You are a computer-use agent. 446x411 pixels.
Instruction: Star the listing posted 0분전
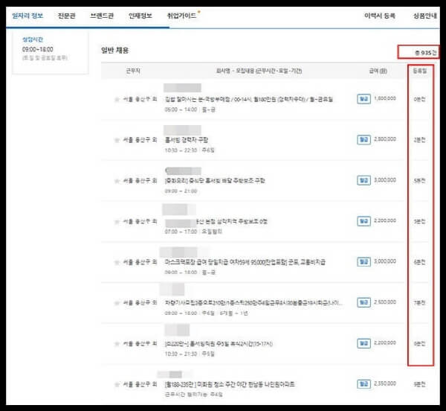tap(117, 100)
